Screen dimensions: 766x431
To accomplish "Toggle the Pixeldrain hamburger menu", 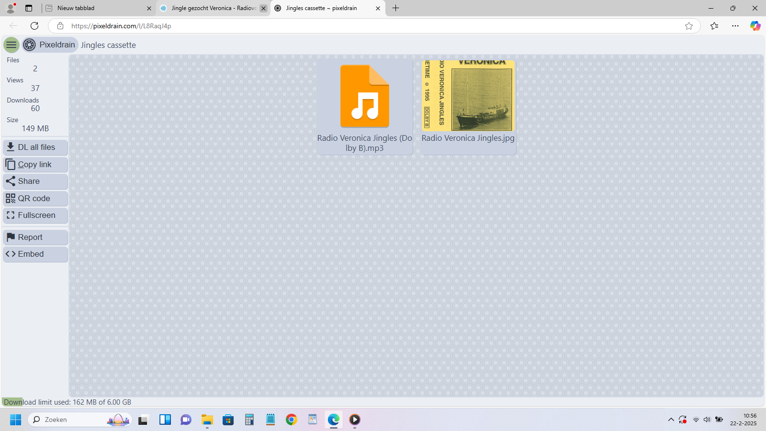I will coord(11,45).
